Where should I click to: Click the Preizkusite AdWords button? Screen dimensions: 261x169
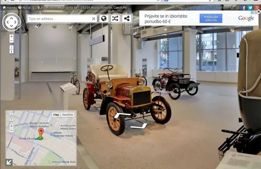click(x=211, y=18)
